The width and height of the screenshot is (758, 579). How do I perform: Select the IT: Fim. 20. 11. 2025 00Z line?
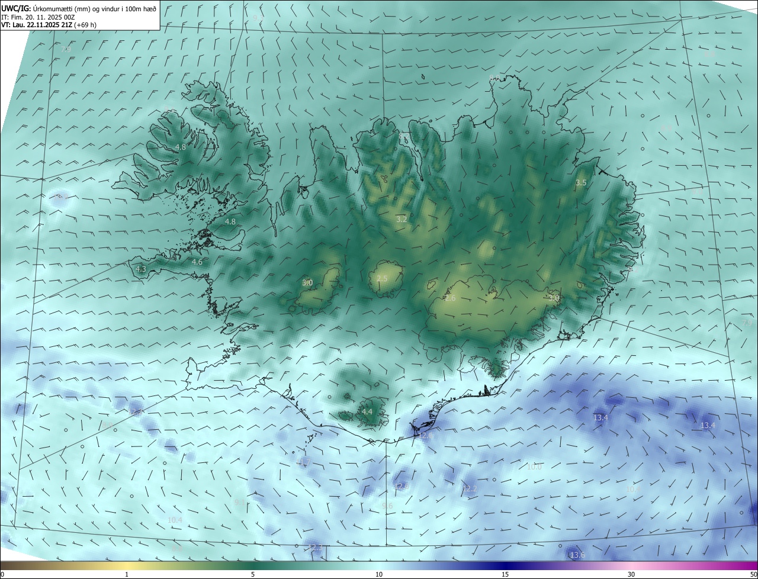point(38,17)
